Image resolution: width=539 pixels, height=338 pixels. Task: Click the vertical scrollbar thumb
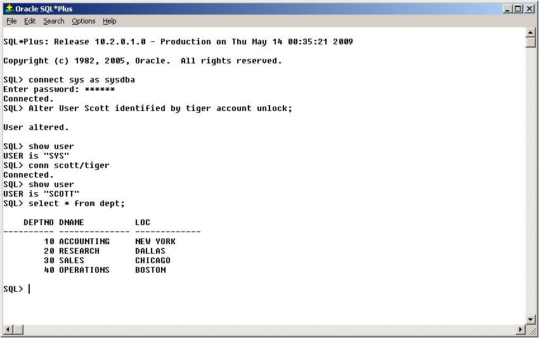(530, 42)
